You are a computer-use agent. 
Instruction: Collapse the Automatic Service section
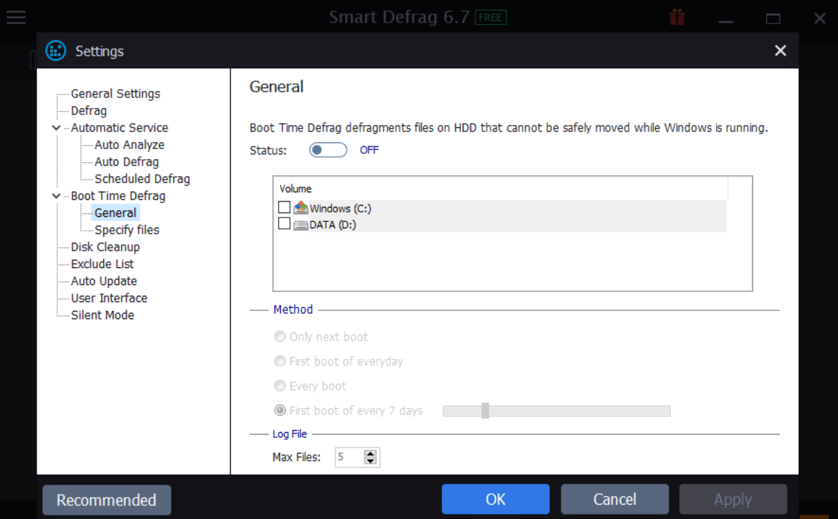click(55, 127)
